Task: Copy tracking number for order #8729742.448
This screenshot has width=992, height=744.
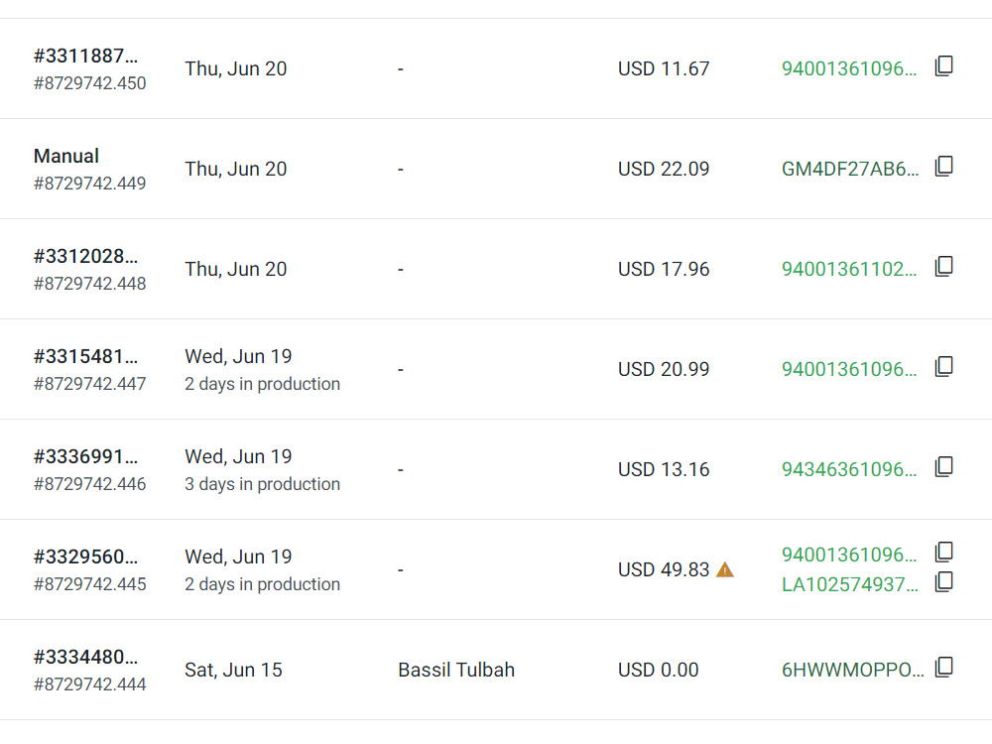Action: [x=944, y=266]
